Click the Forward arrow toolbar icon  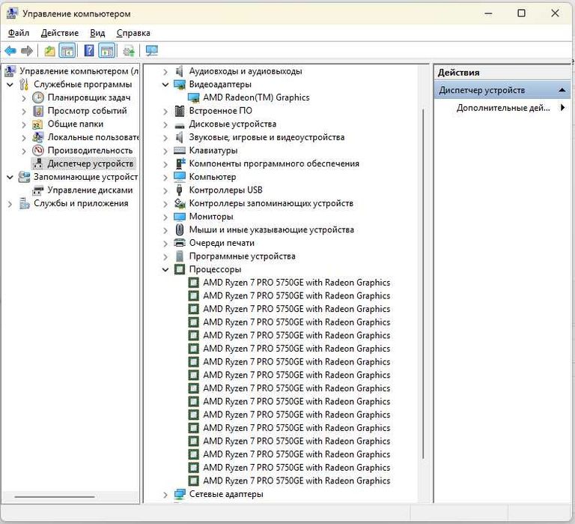tap(27, 50)
